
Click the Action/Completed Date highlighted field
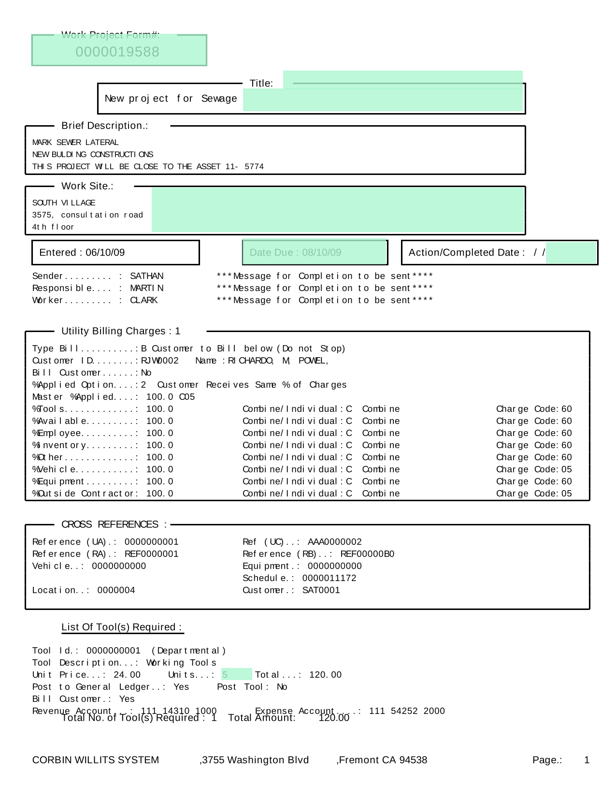point(571,252)
